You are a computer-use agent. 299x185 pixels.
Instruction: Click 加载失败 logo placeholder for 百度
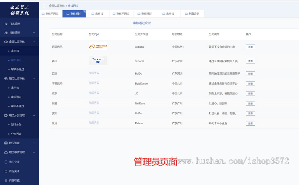coord(94,73)
